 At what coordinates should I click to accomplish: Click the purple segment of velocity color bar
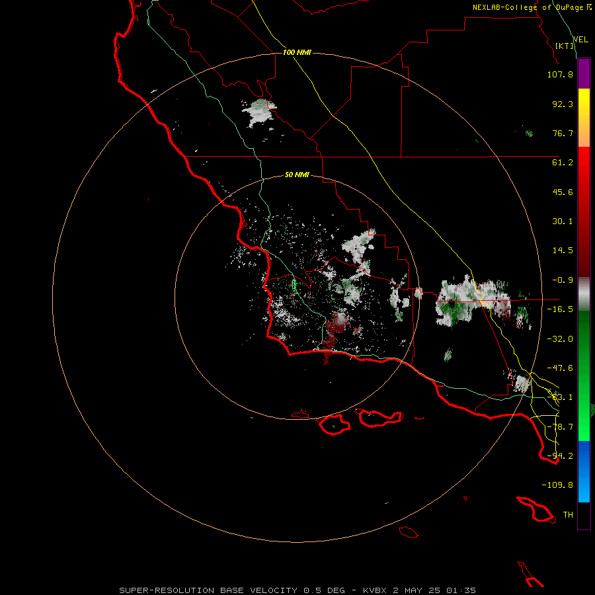584,73
